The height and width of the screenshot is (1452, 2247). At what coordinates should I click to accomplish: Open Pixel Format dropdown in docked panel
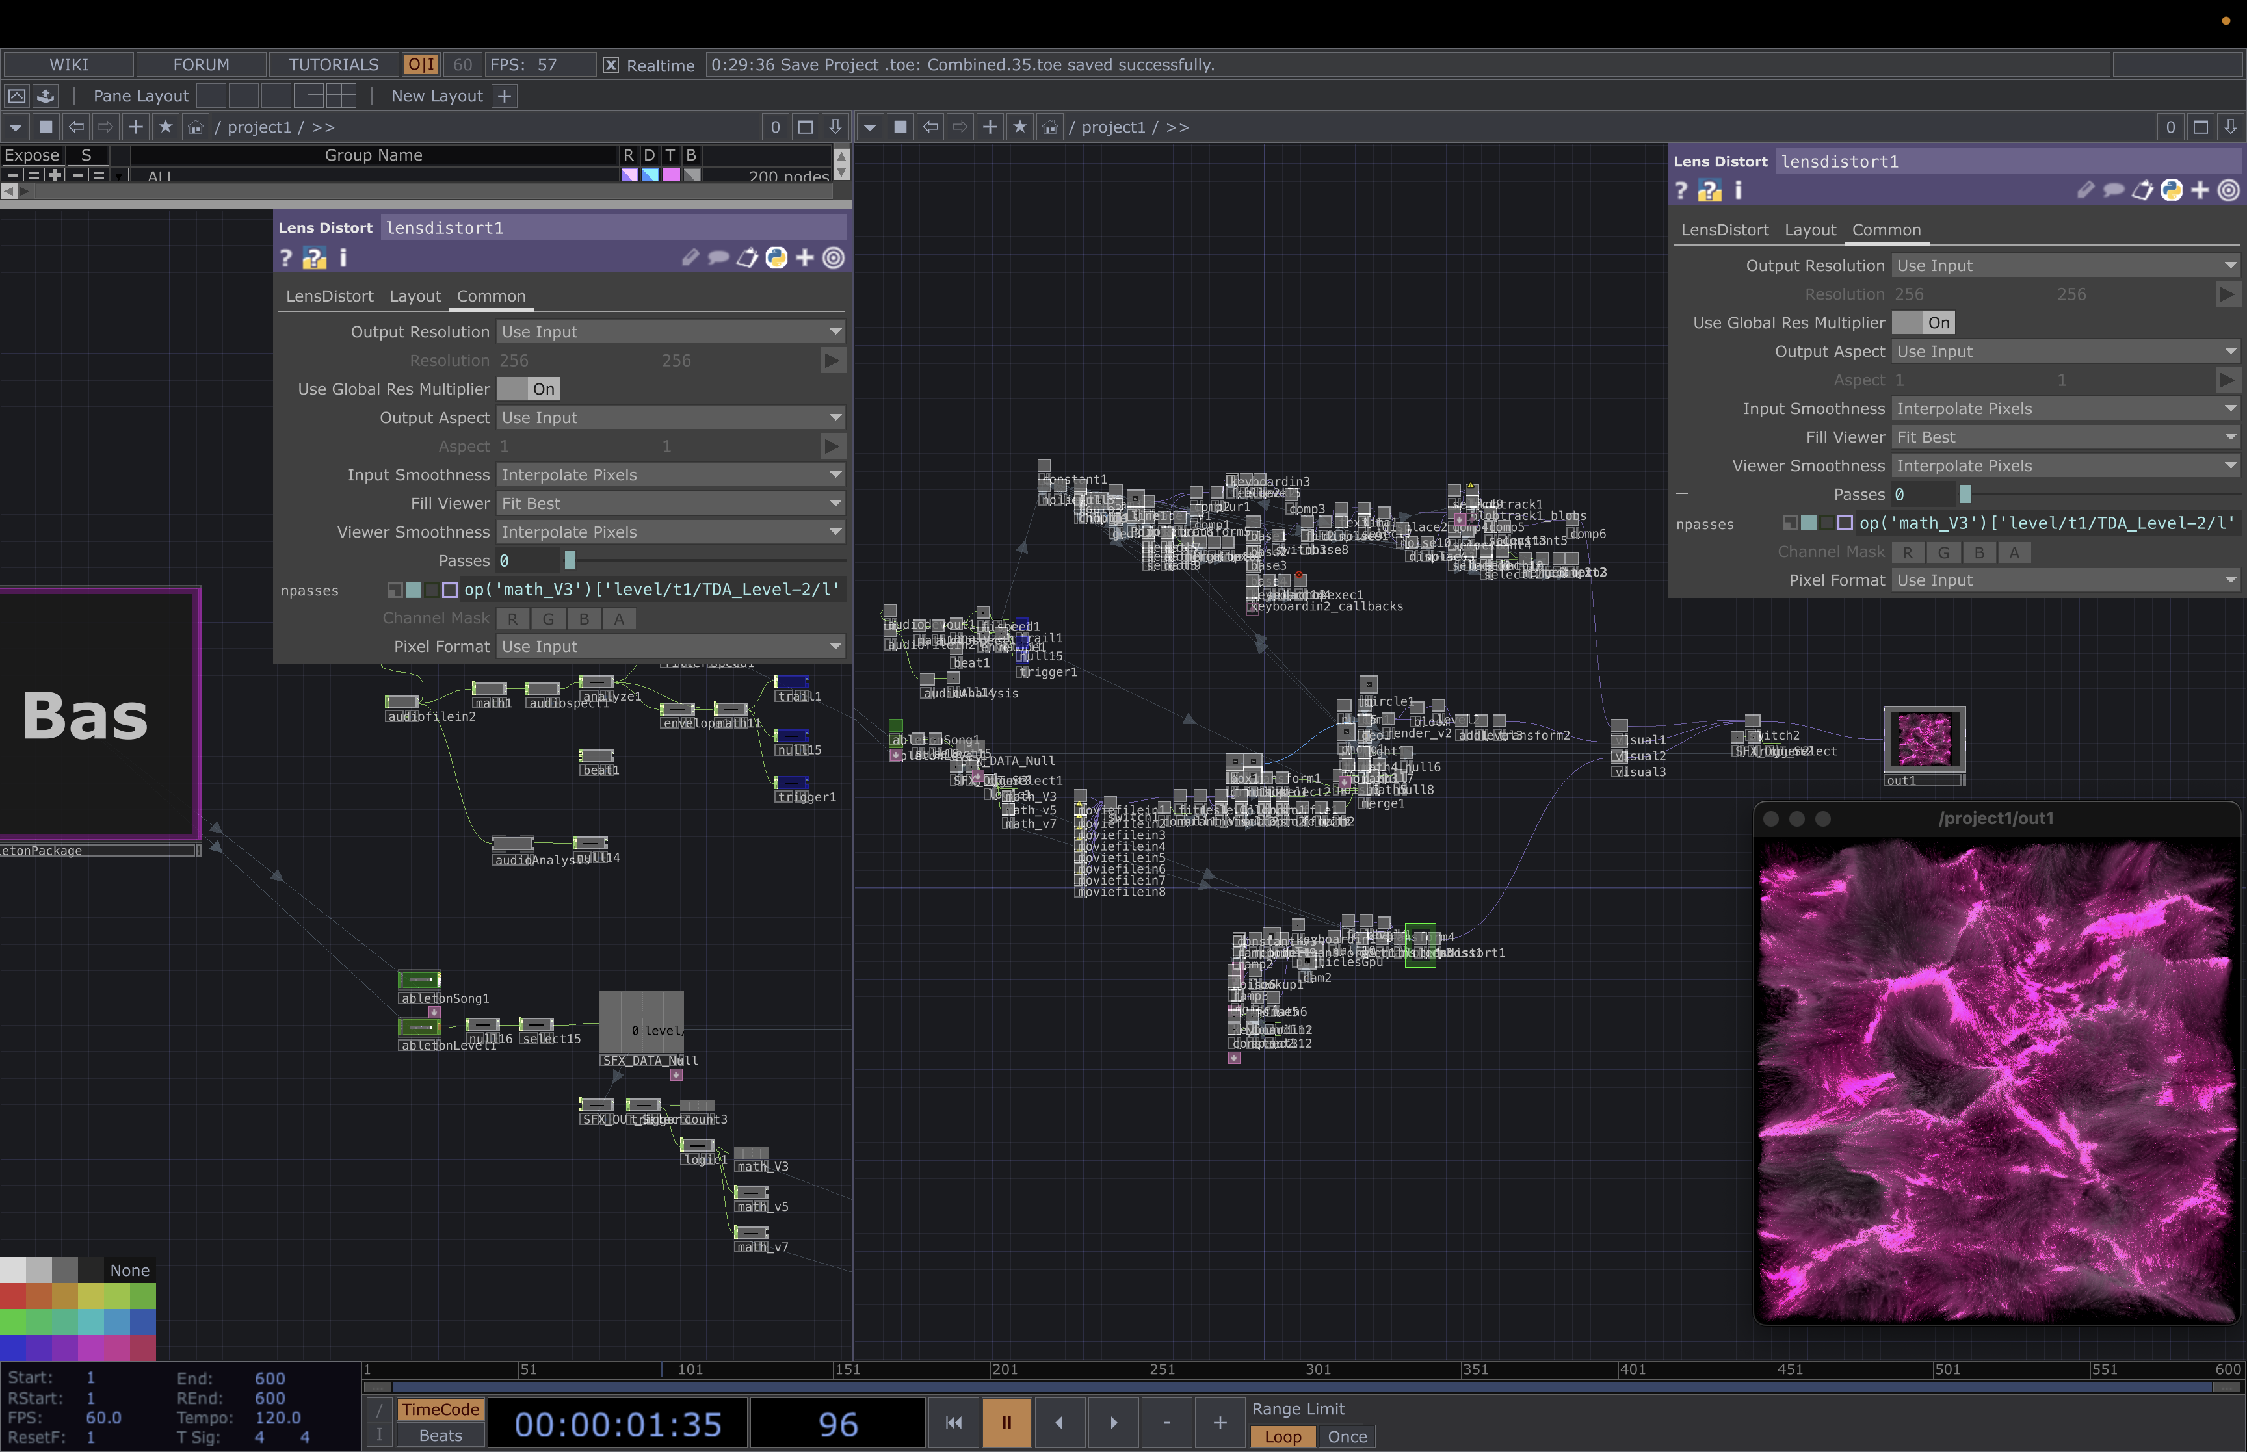[2065, 581]
